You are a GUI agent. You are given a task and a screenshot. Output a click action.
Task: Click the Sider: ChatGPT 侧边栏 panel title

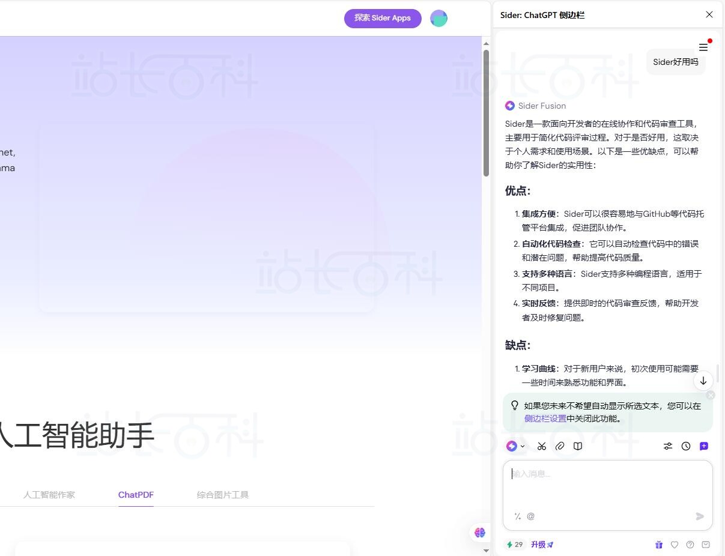click(542, 15)
